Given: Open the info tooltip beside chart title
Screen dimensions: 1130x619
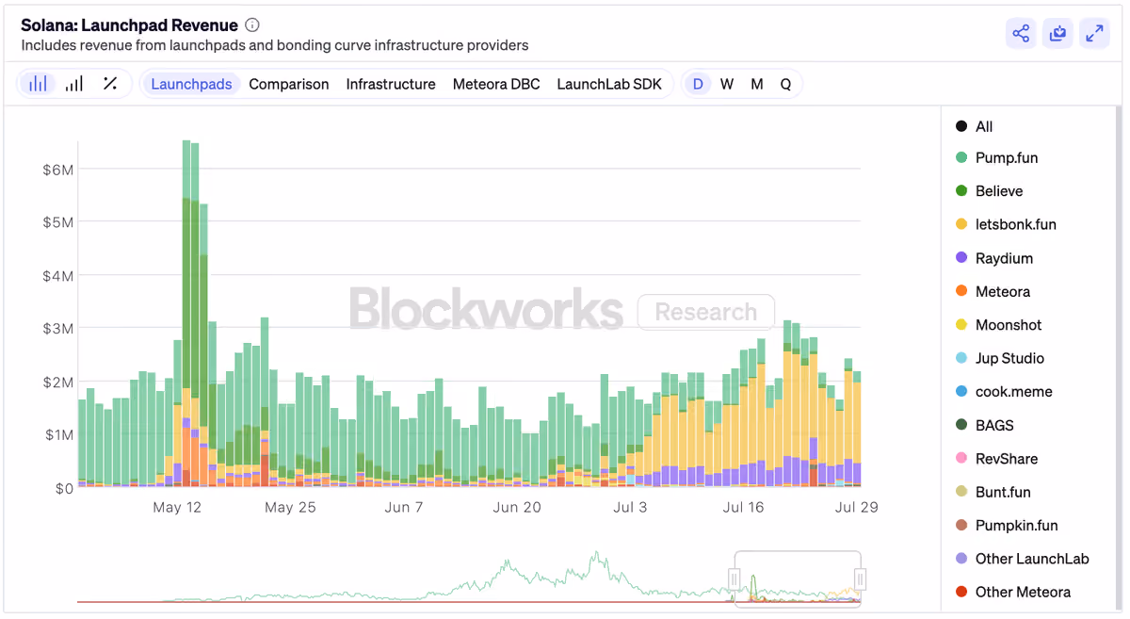Looking at the screenshot, I should [x=251, y=25].
